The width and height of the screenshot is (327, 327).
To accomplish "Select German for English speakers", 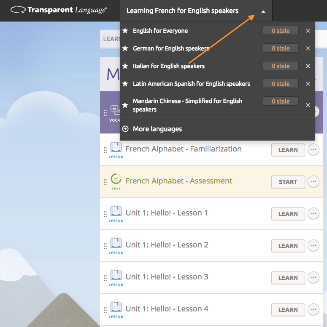I will click(x=171, y=48).
